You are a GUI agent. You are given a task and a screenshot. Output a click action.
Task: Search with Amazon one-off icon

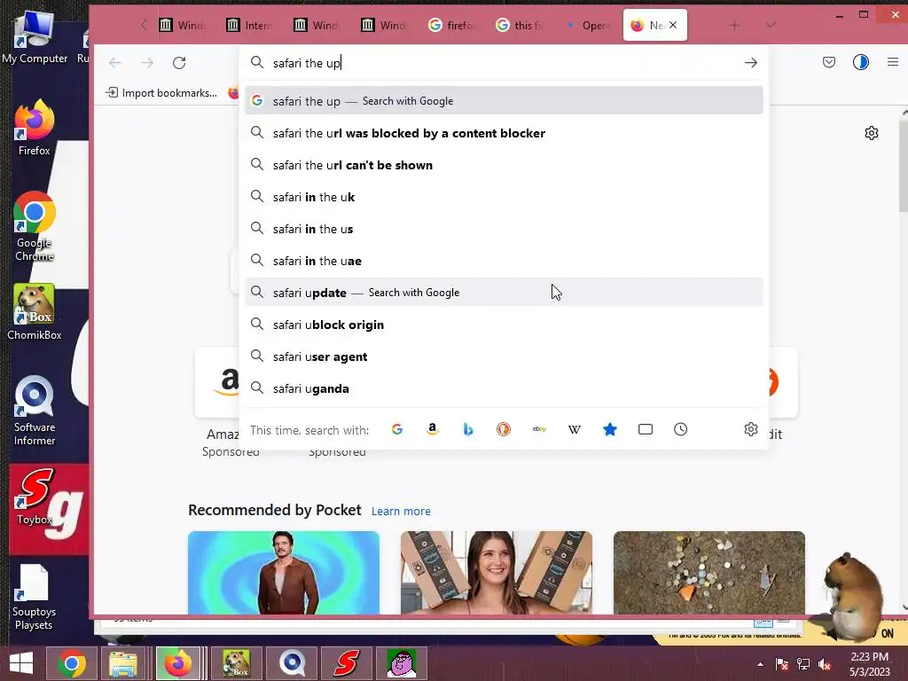point(432,430)
